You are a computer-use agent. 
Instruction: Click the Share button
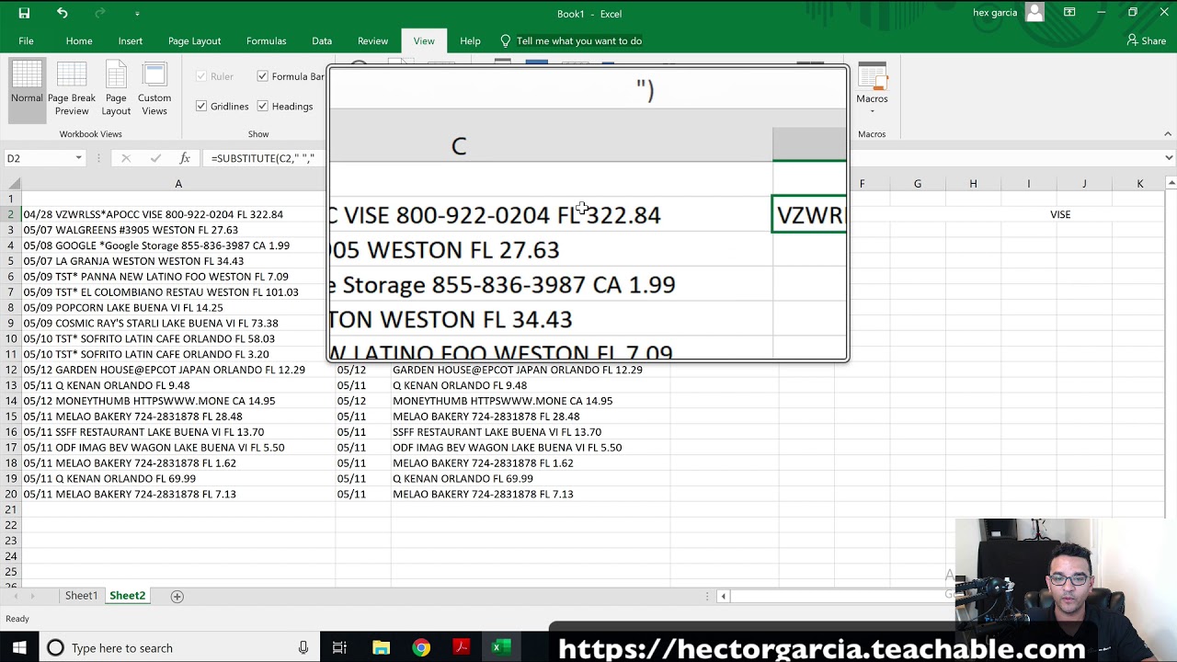pos(1147,40)
